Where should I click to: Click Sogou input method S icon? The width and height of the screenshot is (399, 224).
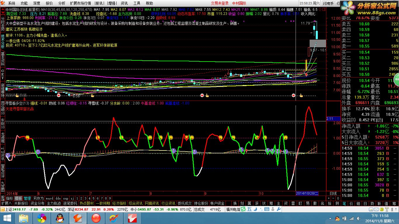point(243,209)
